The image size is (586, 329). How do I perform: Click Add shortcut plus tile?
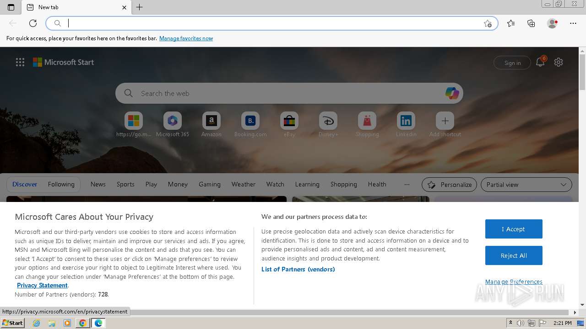[445, 124]
